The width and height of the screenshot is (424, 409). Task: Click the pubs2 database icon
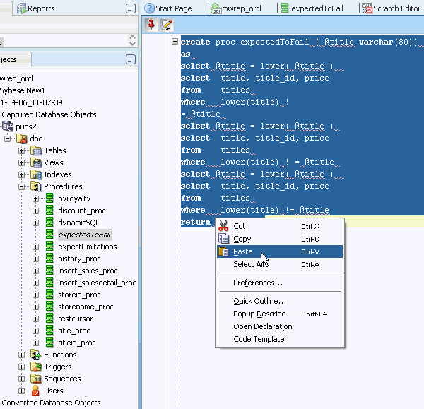point(8,126)
